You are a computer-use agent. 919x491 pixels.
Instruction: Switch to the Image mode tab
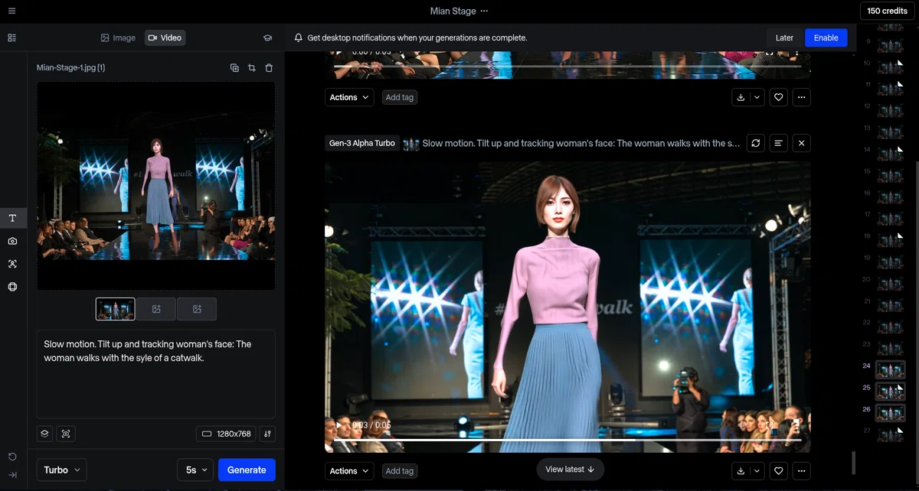point(118,37)
